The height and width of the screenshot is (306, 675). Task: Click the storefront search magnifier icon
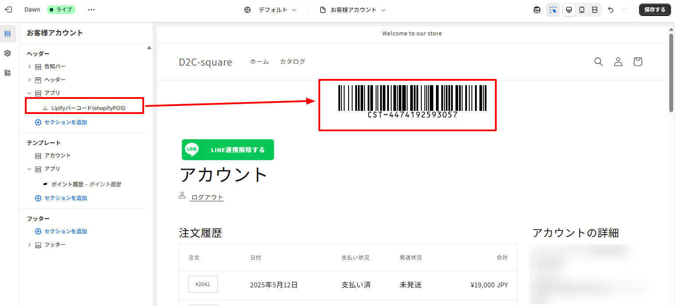[599, 62]
